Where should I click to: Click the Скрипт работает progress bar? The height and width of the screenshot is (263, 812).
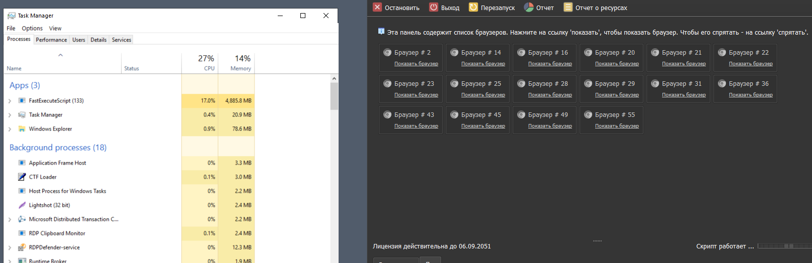click(784, 246)
